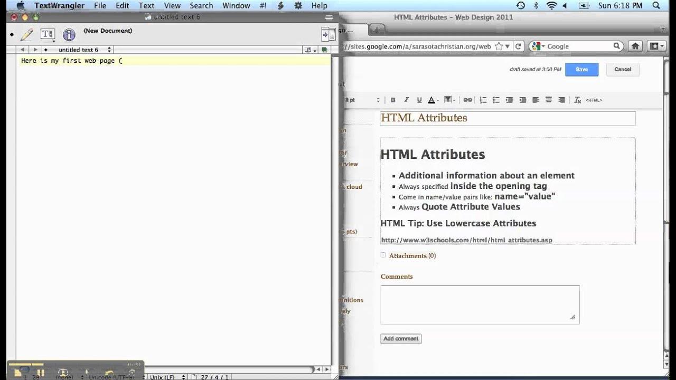
Task: Open the #! shebang menu
Action: point(262,5)
